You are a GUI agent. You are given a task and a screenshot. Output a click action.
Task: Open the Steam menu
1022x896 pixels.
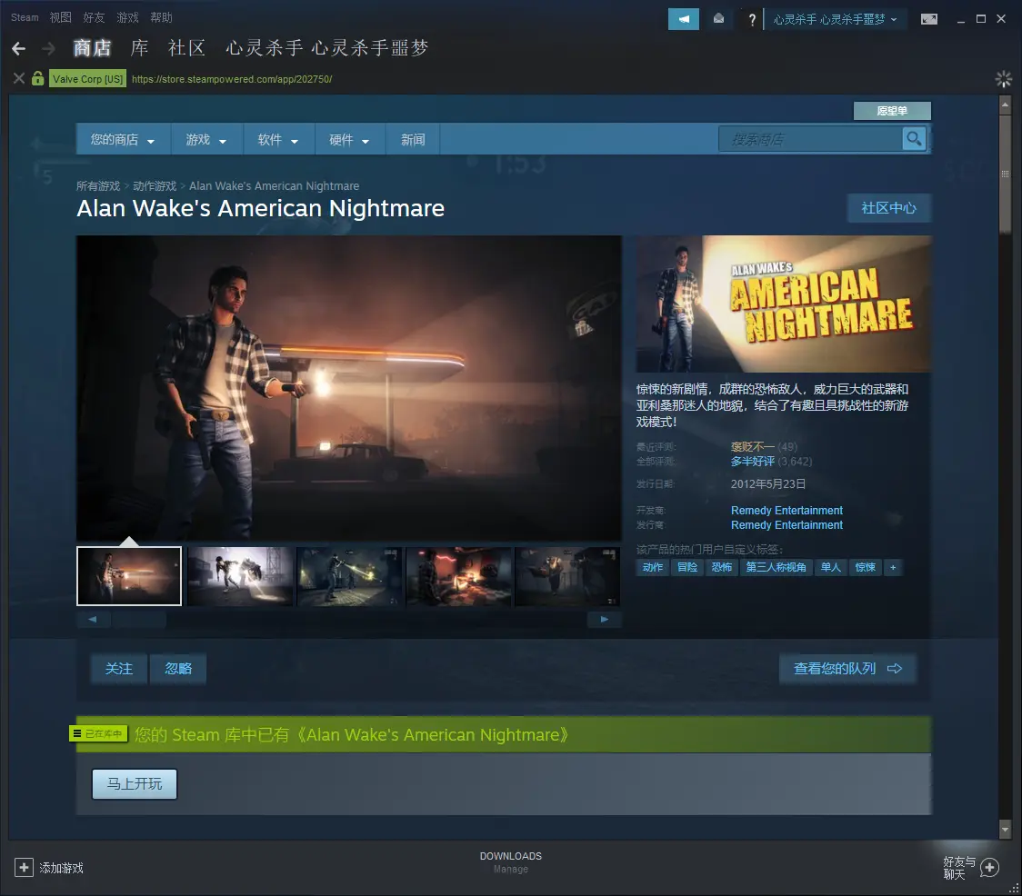click(x=25, y=17)
